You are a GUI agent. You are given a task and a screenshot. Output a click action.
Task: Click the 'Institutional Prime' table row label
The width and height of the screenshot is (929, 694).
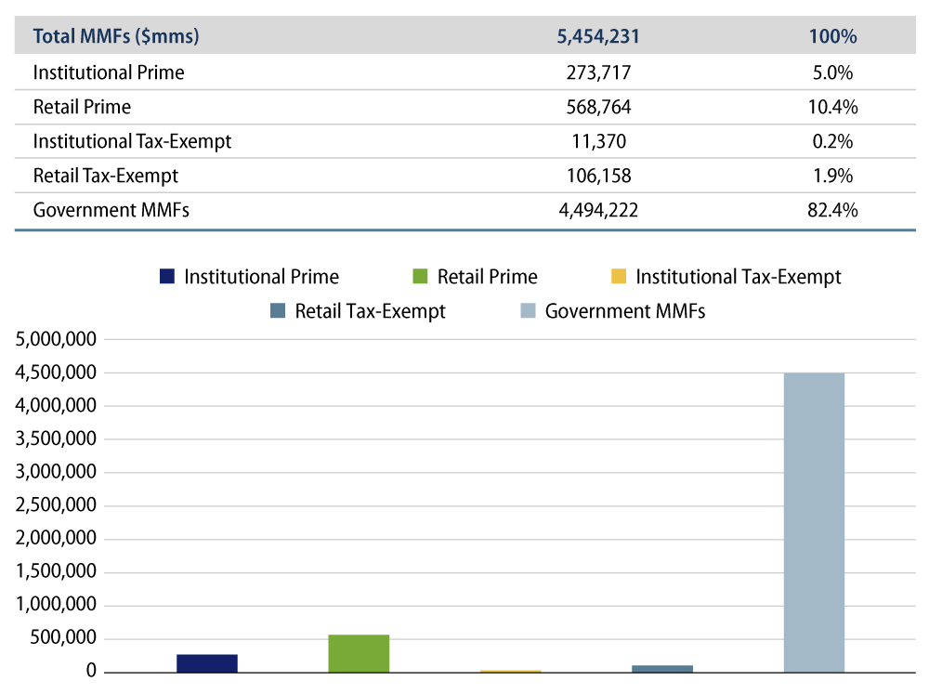click(x=109, y=72)
